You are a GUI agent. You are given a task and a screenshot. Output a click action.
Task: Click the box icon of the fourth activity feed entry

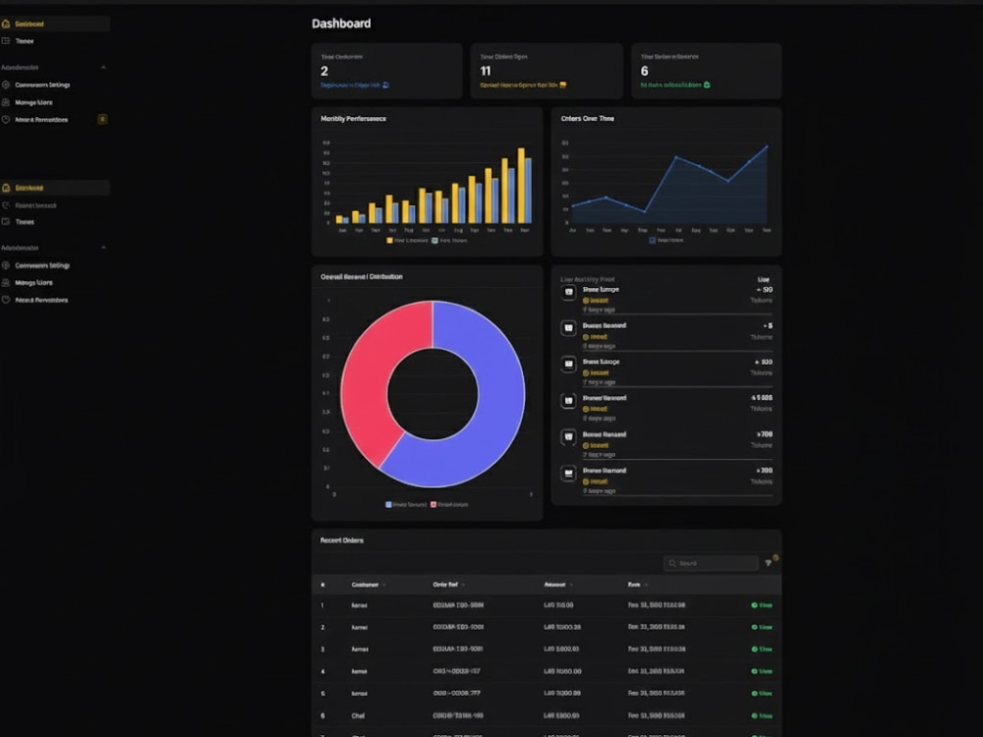568,401
